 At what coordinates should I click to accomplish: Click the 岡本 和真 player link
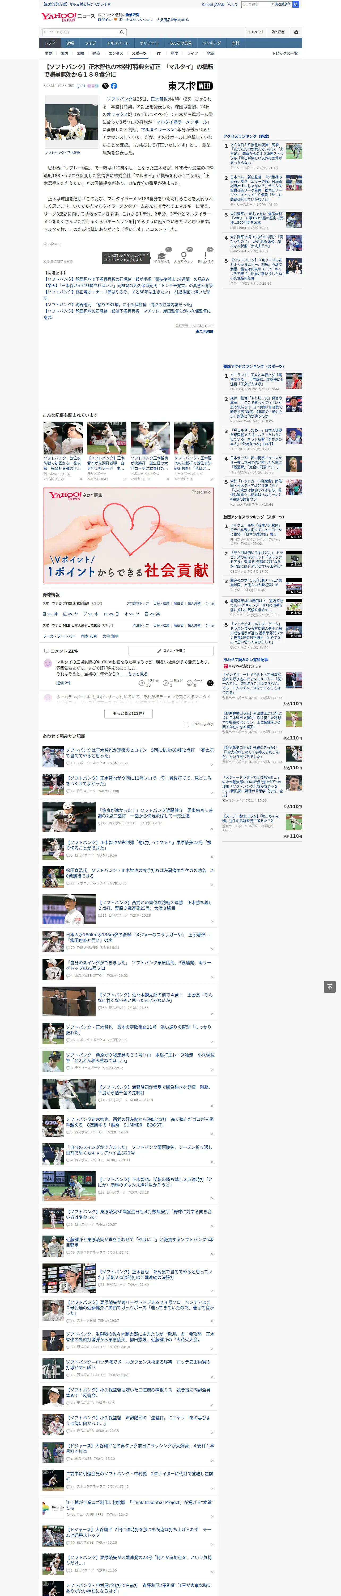pyautogui.click(x=89, y=636)
